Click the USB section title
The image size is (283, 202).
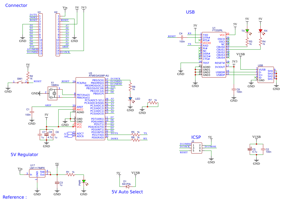click(190, 12)
